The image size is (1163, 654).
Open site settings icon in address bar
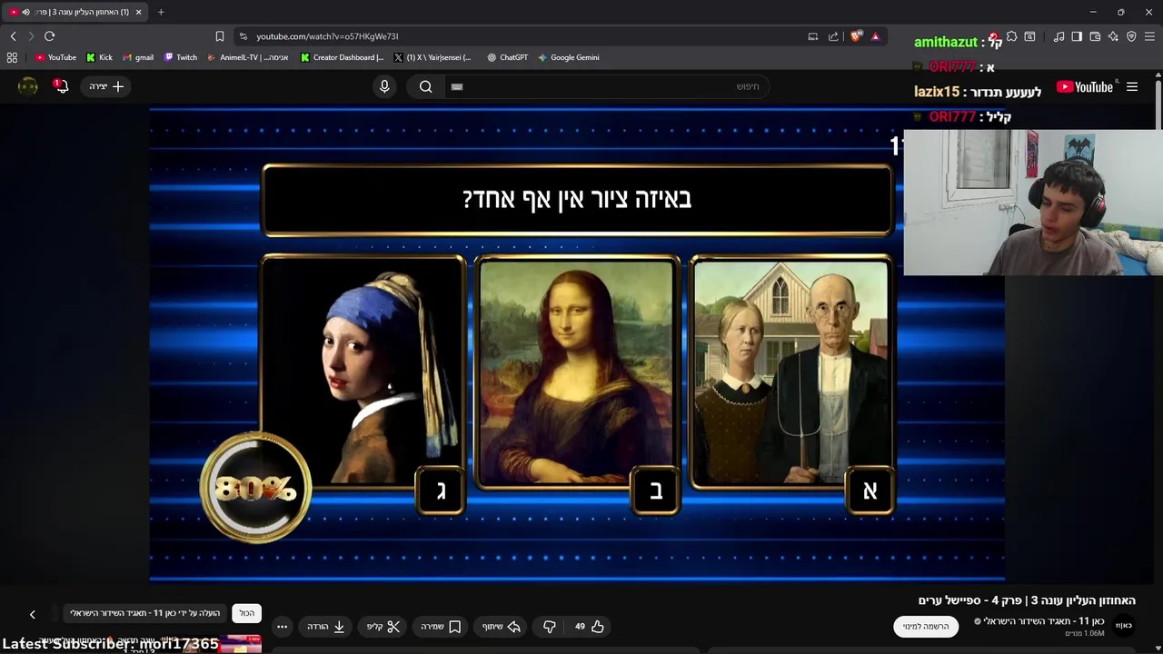point(243,36)
